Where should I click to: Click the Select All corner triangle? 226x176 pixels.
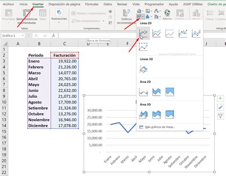[x=5, y=44]
